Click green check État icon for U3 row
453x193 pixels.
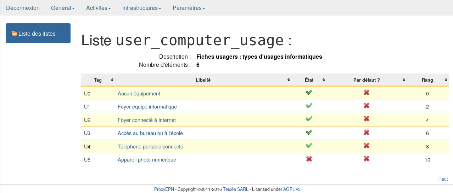(x=309, y=133)
